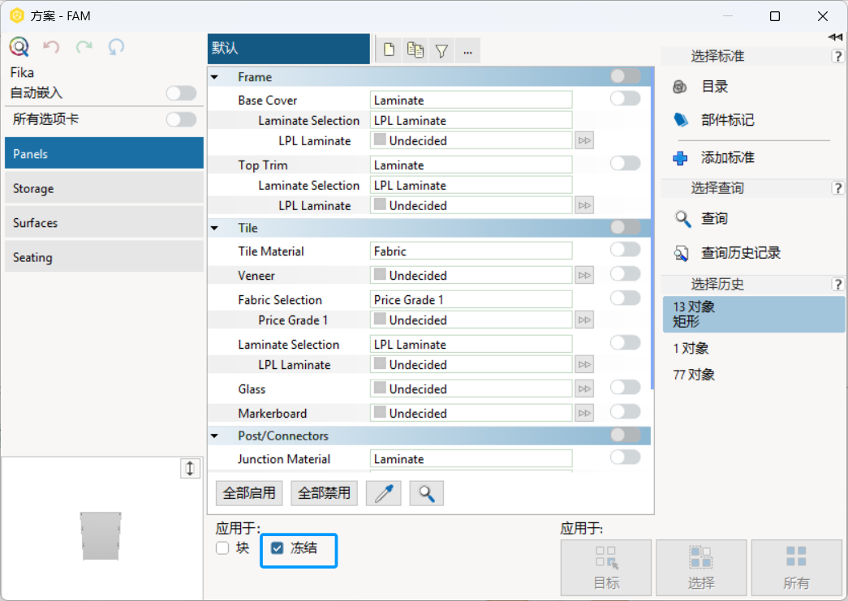848x601 pixels.
Task: Select the Seating tab
Action: click(104, 257)
